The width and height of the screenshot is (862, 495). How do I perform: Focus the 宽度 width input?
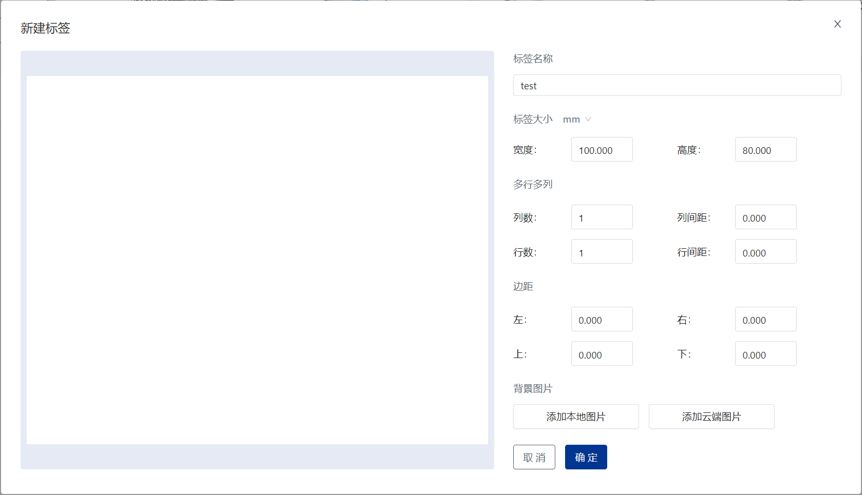pyautogui.click(x=602, y=150)
